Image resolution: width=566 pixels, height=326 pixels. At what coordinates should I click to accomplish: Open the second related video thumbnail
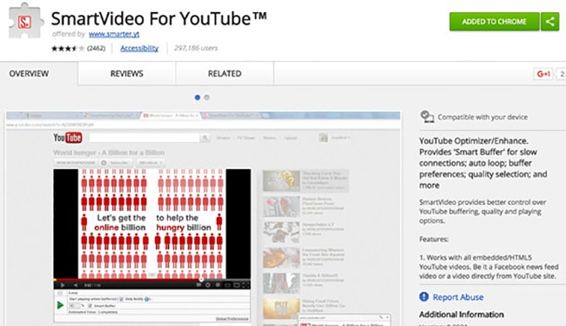281,207
